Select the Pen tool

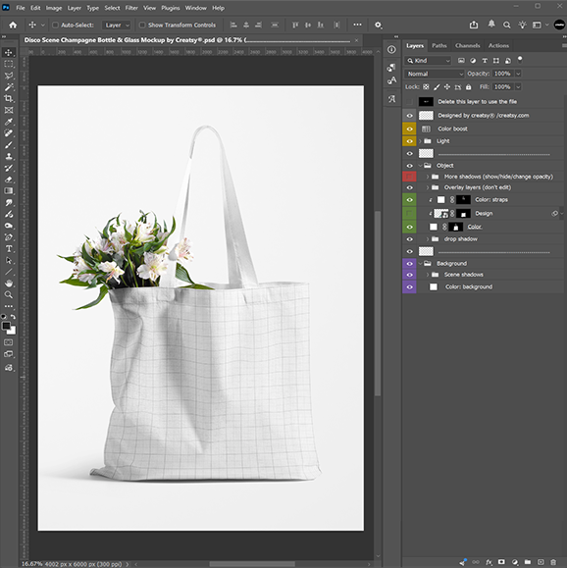9,237
